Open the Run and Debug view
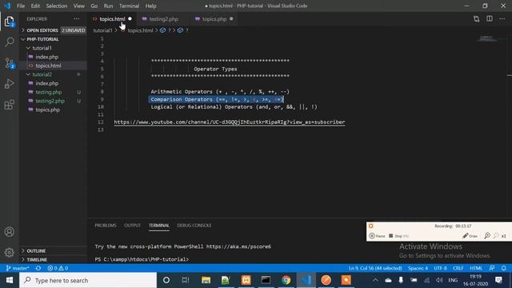 click(x=9, y=84)
